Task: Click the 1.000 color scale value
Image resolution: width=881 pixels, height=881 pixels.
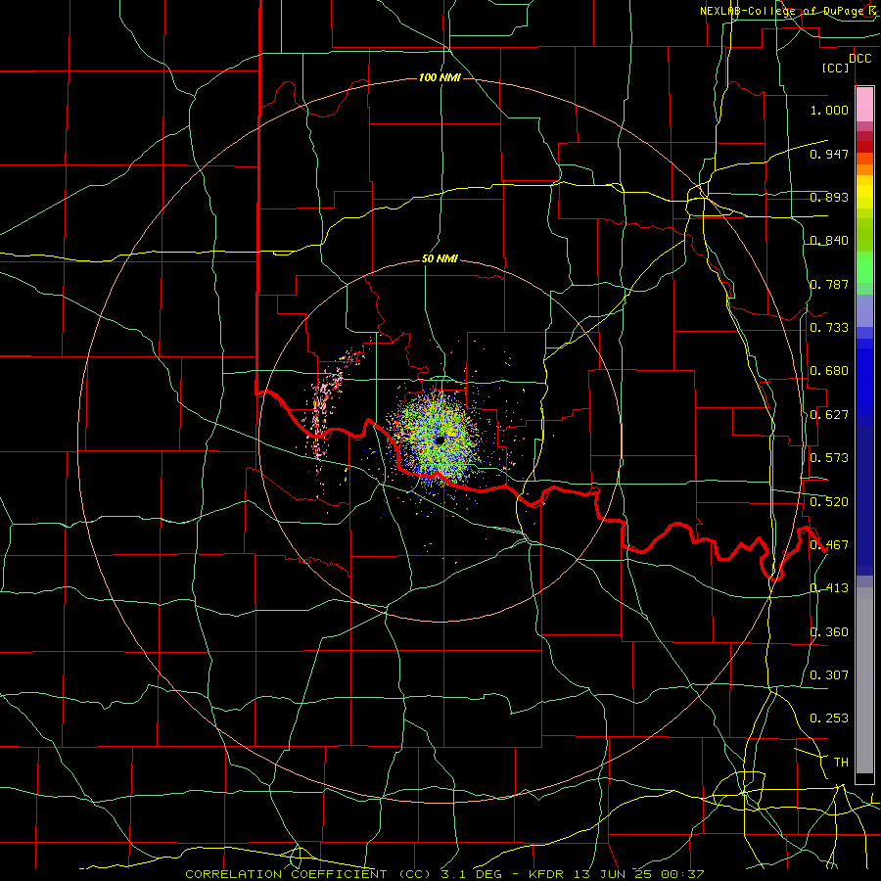Action: click(x=829, y=110)
